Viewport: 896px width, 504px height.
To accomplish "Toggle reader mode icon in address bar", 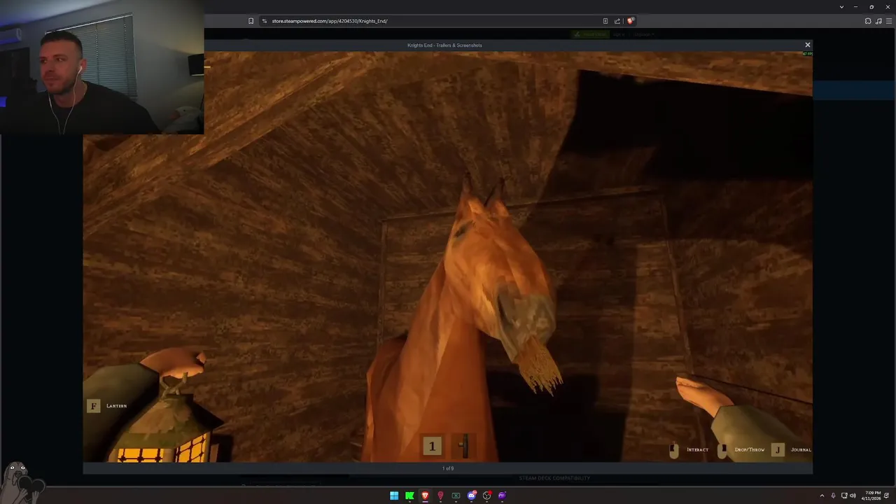I will (605, 21).
